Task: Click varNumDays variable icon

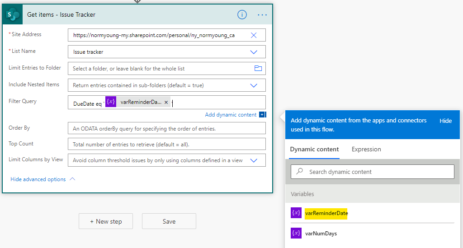Action: pos(296,233)
